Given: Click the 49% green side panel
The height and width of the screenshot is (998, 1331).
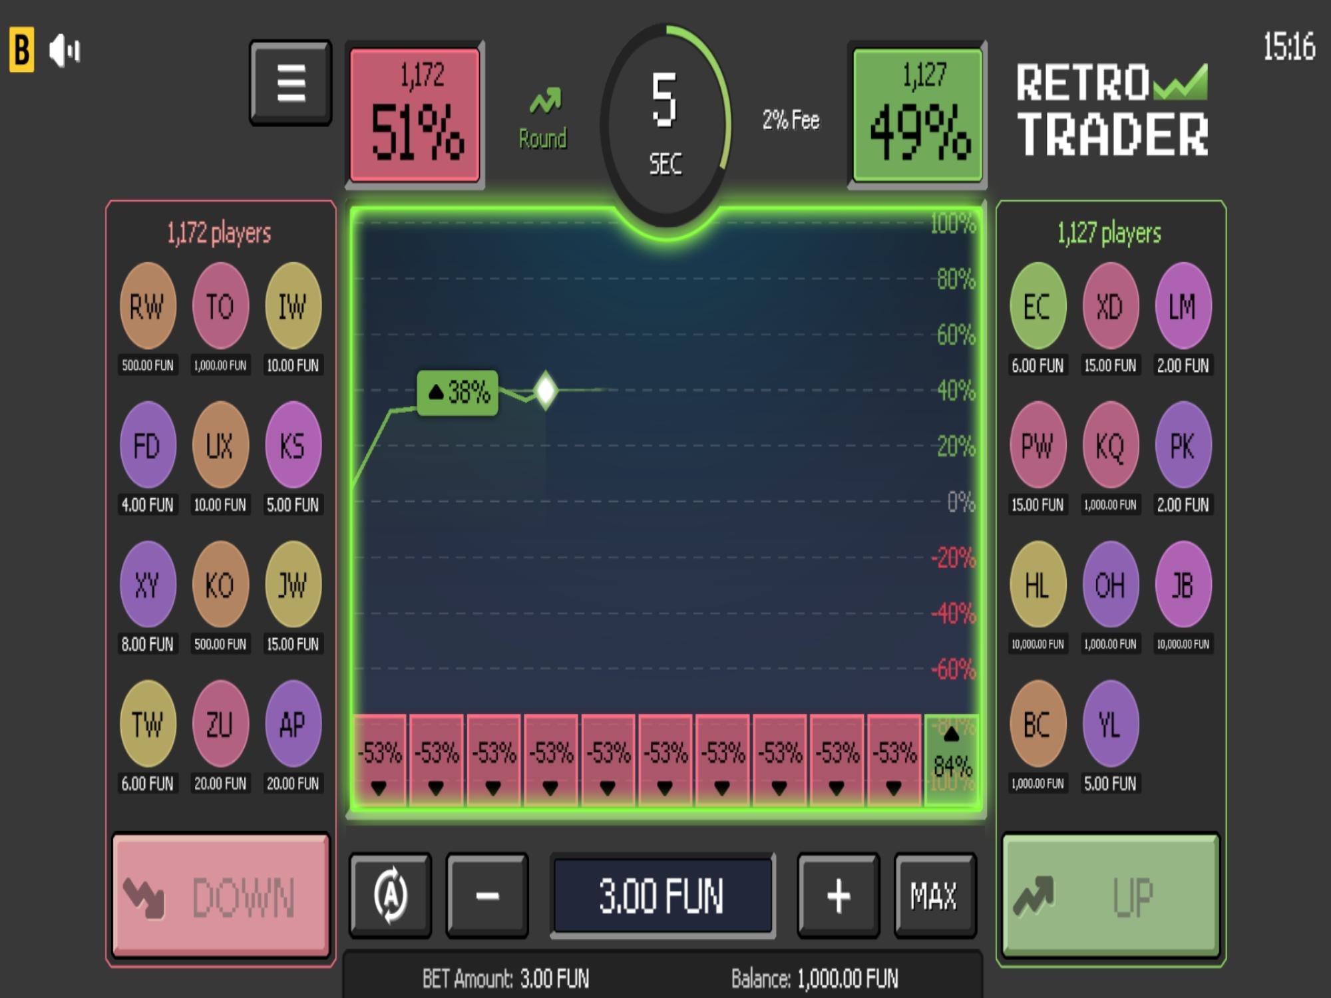Looking at the screenshot, I should click(x=917, y=113).
